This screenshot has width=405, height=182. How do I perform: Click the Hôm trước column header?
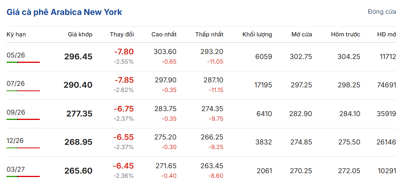tap(345, 34)
